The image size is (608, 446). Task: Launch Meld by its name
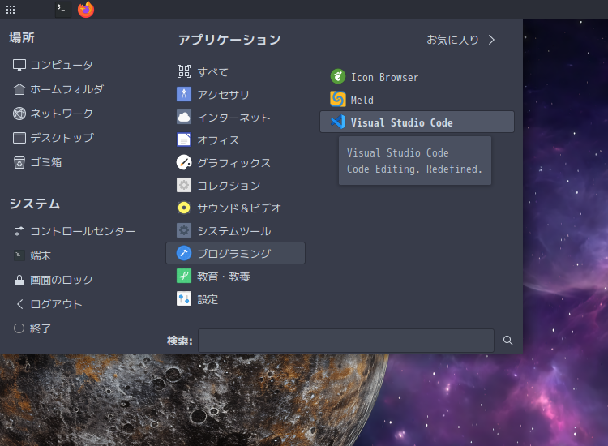(362, 100)
